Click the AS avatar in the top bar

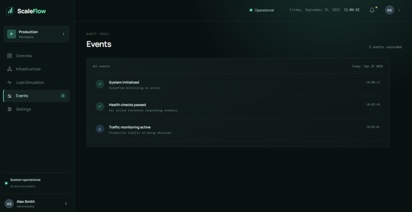point(390,10)
